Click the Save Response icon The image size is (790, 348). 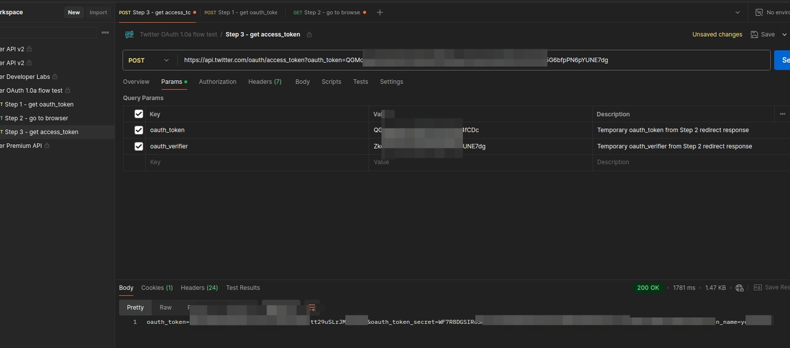(758, 288)
